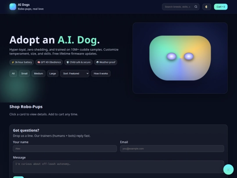Click the Got questions? heading

click(26, 131)
